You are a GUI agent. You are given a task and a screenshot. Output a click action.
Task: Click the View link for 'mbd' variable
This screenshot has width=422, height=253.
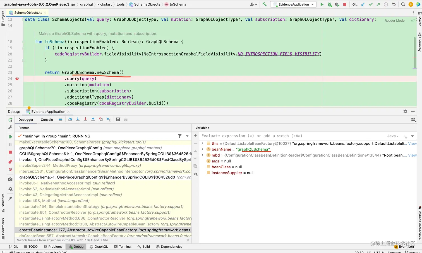pos(412,155)
